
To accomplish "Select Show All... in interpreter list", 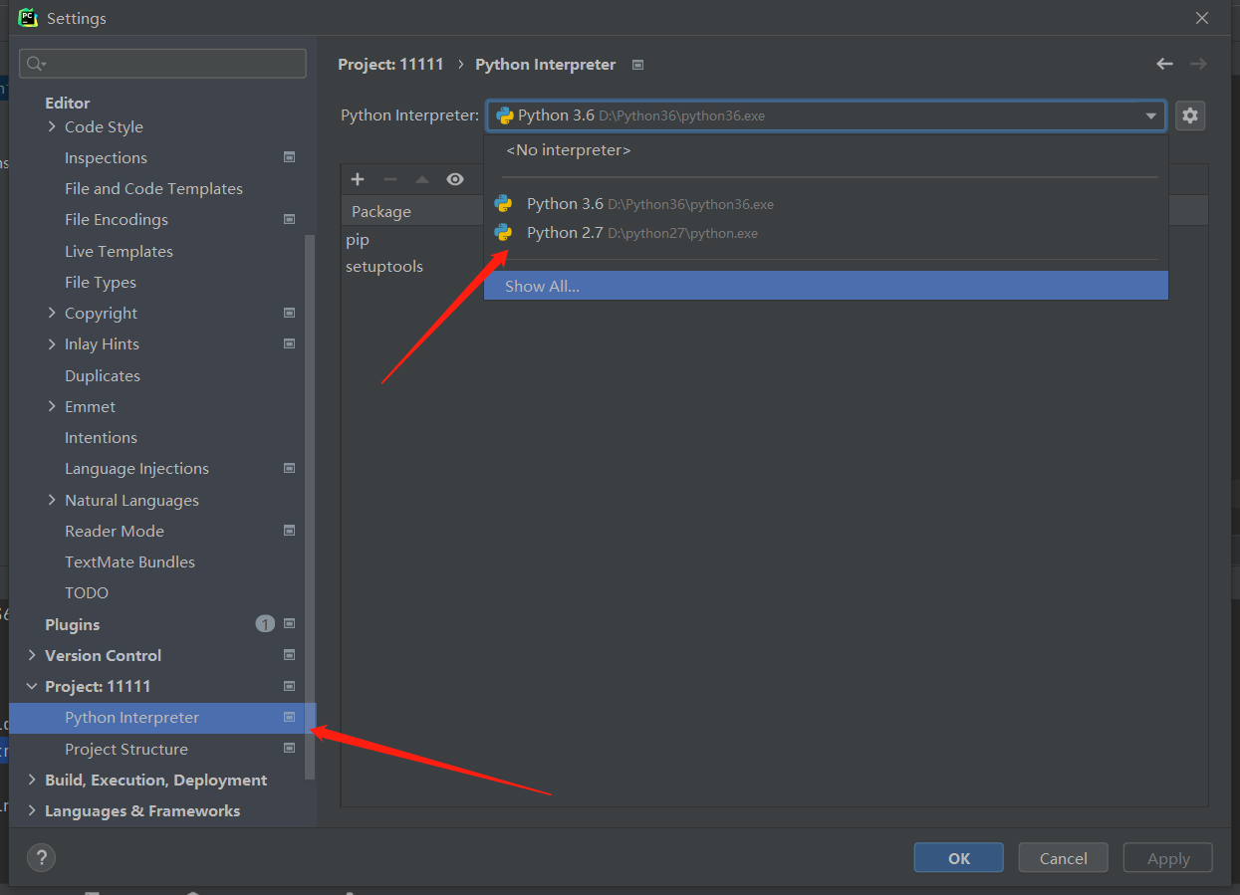I will click(826, 286).
